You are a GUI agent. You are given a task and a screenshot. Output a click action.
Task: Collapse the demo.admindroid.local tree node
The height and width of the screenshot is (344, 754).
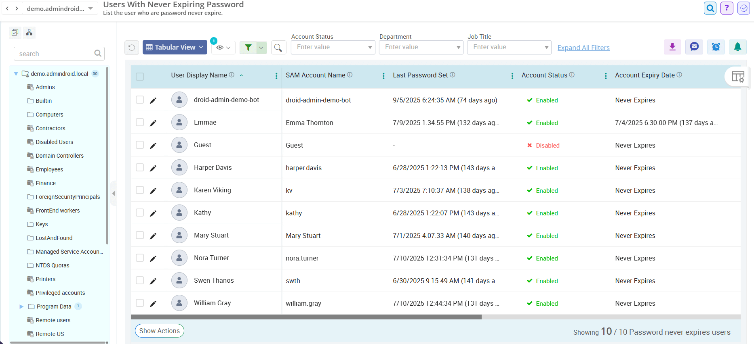tap(16, 74)
